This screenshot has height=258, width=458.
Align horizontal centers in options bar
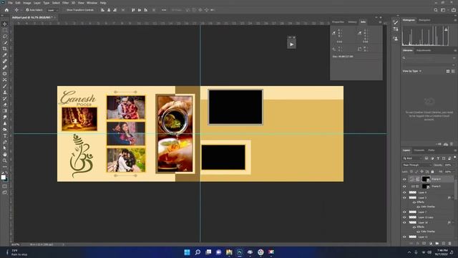[x=109, y=10]
